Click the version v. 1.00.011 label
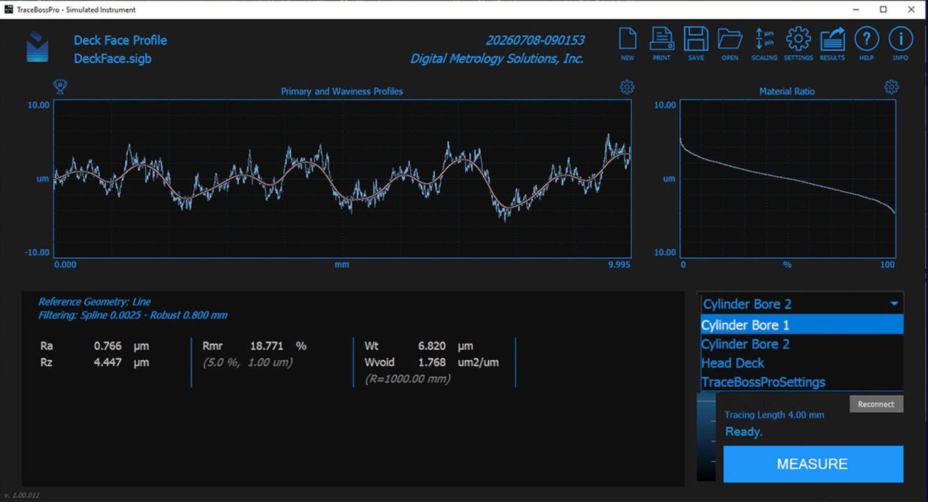The width and height of the screenshot is (928, 502). coord(21,496)
